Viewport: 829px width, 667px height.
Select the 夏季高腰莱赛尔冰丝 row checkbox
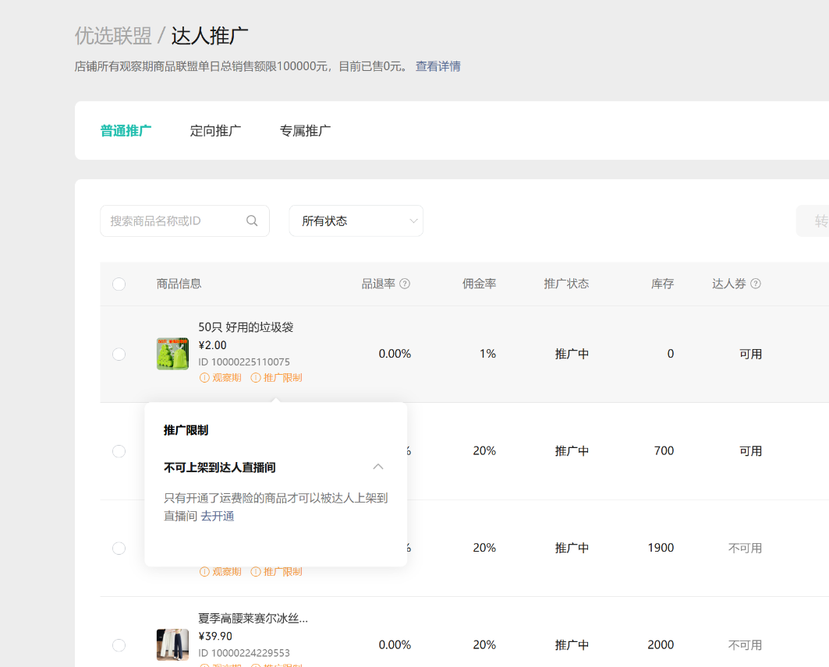(119, 645)
